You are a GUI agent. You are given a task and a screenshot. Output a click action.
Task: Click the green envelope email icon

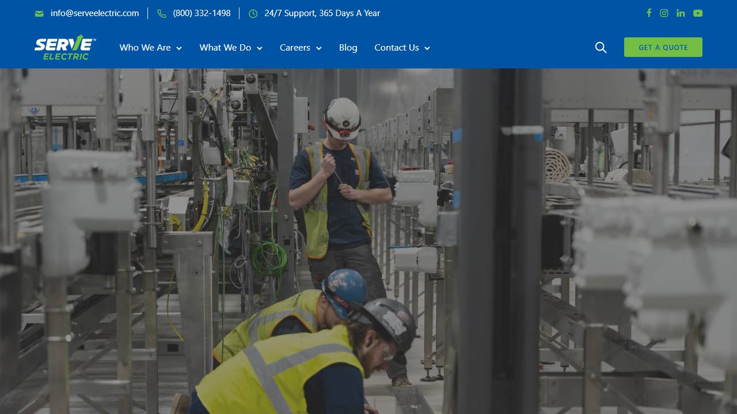[x=39, y=14]
